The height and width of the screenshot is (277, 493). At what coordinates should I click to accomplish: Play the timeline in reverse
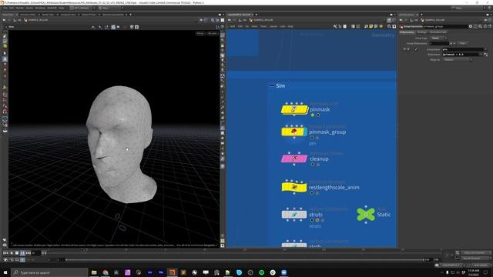click(x=12, y=253)
